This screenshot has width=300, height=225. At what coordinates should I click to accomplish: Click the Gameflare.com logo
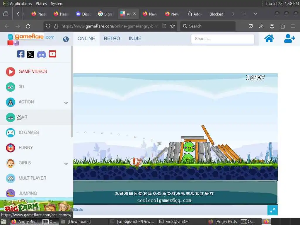[x=31, y=39]
